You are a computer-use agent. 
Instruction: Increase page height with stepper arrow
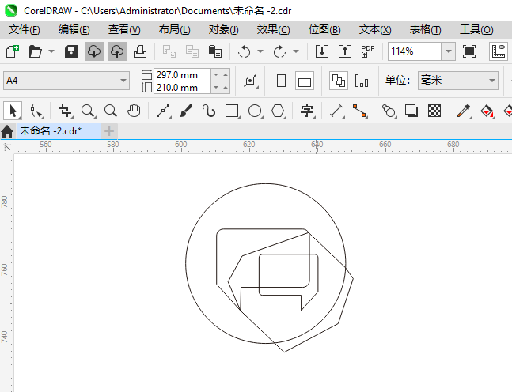pos(226,88)
